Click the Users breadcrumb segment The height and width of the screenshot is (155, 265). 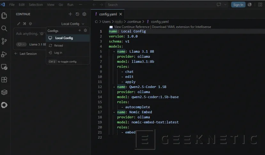click(x=106, y=22)
